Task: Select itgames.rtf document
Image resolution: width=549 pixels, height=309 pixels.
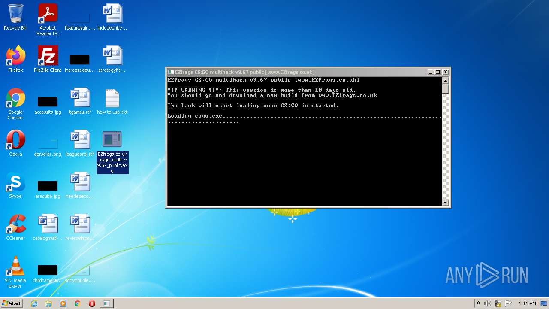Action: point(80,101)
